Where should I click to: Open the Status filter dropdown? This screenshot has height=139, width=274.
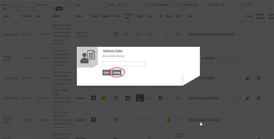click(x=132, y=5)
